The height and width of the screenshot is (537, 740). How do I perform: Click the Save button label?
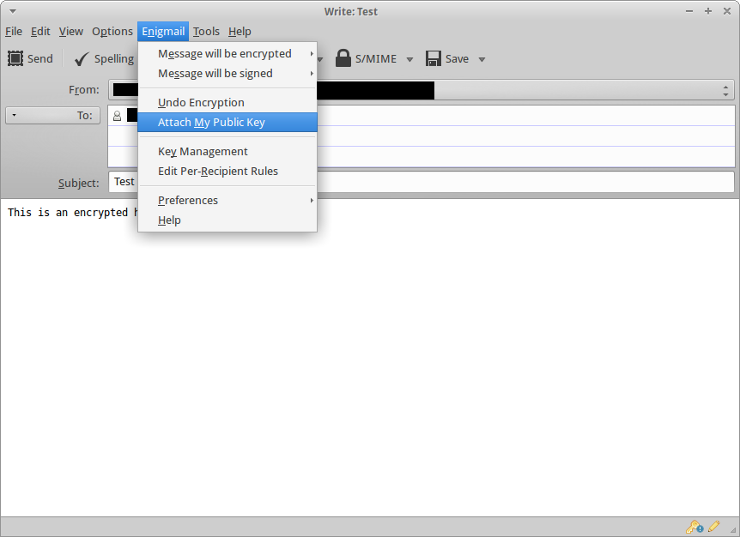click(457, 59)
